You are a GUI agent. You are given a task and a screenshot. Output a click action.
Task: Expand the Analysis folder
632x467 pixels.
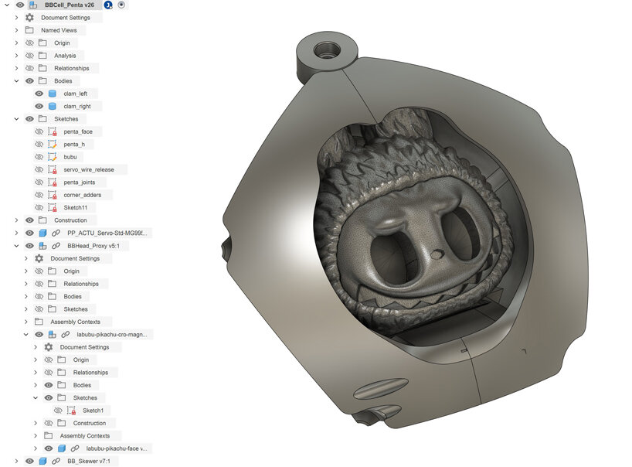tap(16, 56)
